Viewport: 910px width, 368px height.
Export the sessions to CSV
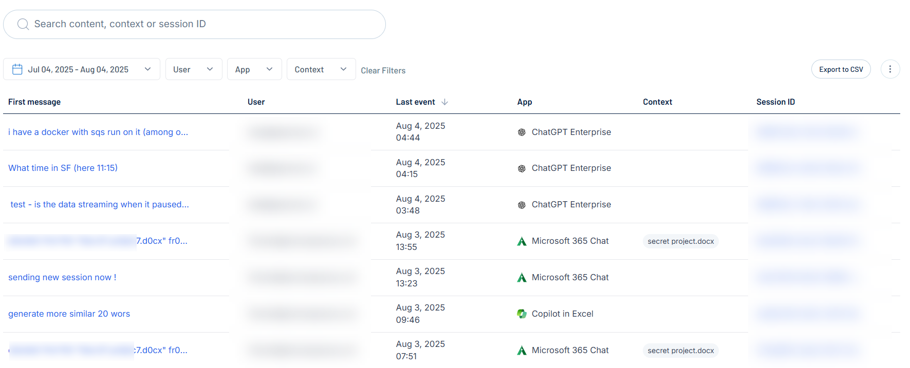[x=841, y=69]
